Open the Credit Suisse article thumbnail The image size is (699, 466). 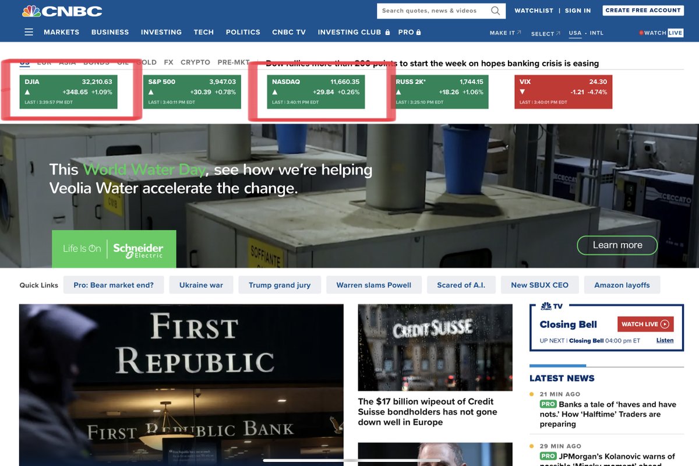(435, 347)
